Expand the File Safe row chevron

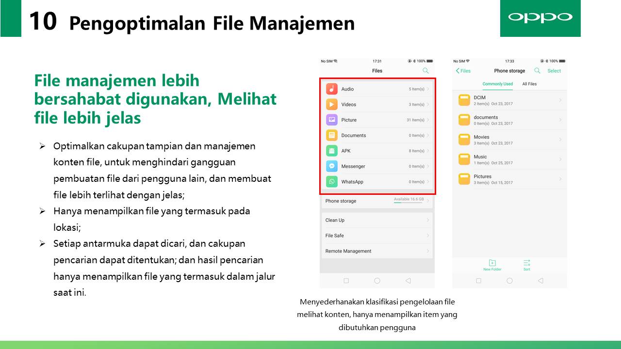(x=427, y=236)
